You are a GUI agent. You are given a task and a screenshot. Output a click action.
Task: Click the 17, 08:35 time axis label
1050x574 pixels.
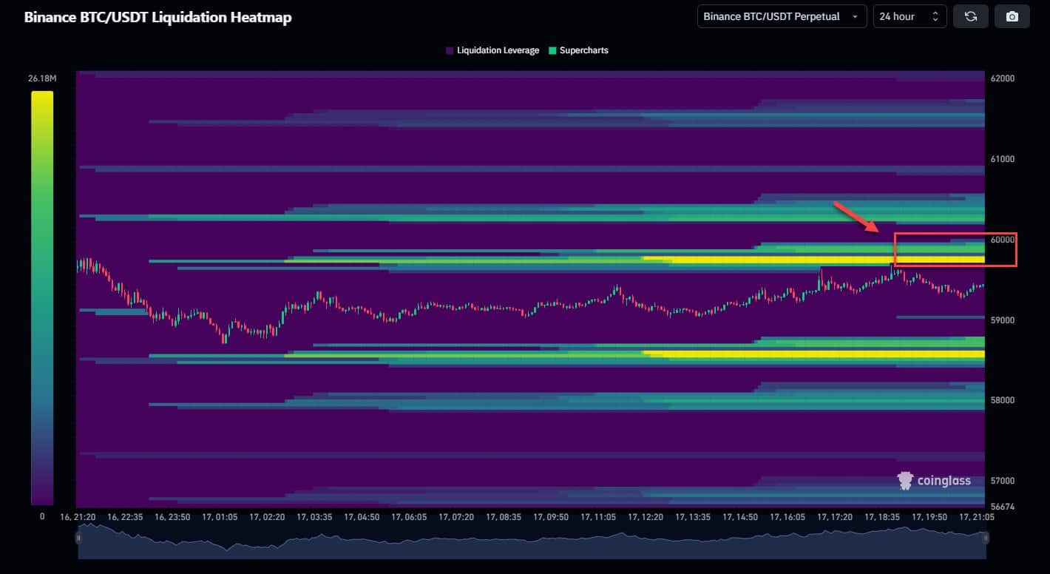(x=504, y=517)
